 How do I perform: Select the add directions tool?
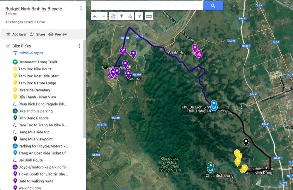point(139,16)
